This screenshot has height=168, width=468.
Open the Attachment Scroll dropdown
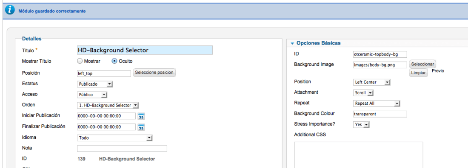[363, 92]
